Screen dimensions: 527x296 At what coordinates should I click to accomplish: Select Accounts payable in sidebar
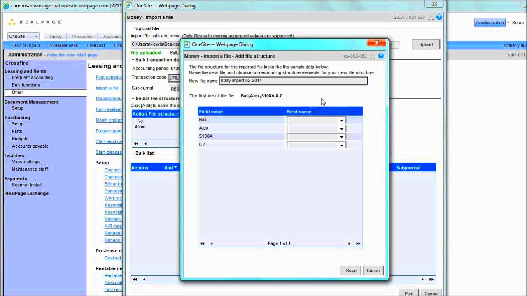[x=30, y=146]
